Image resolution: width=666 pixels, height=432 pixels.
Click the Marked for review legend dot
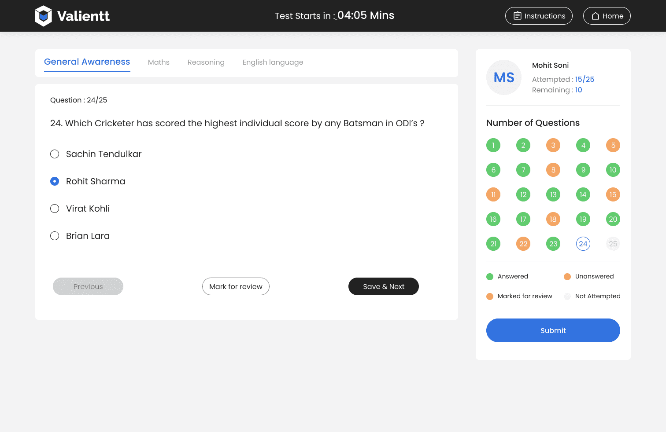click(490, 297)
